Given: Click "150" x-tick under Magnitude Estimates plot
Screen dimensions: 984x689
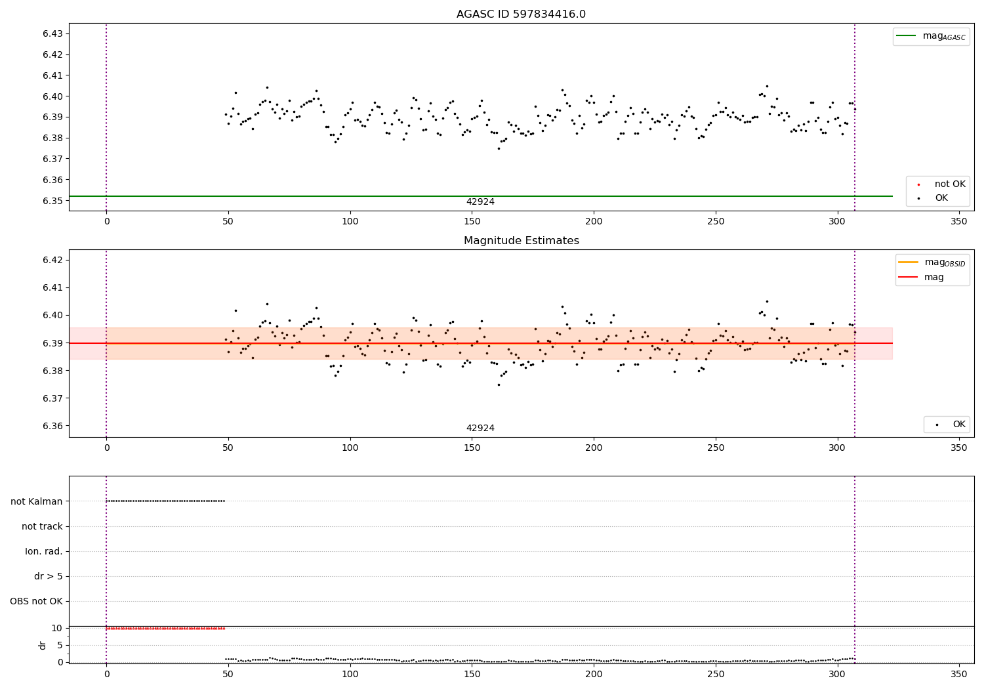Looking at the screenshot, I should coord(472,448).
